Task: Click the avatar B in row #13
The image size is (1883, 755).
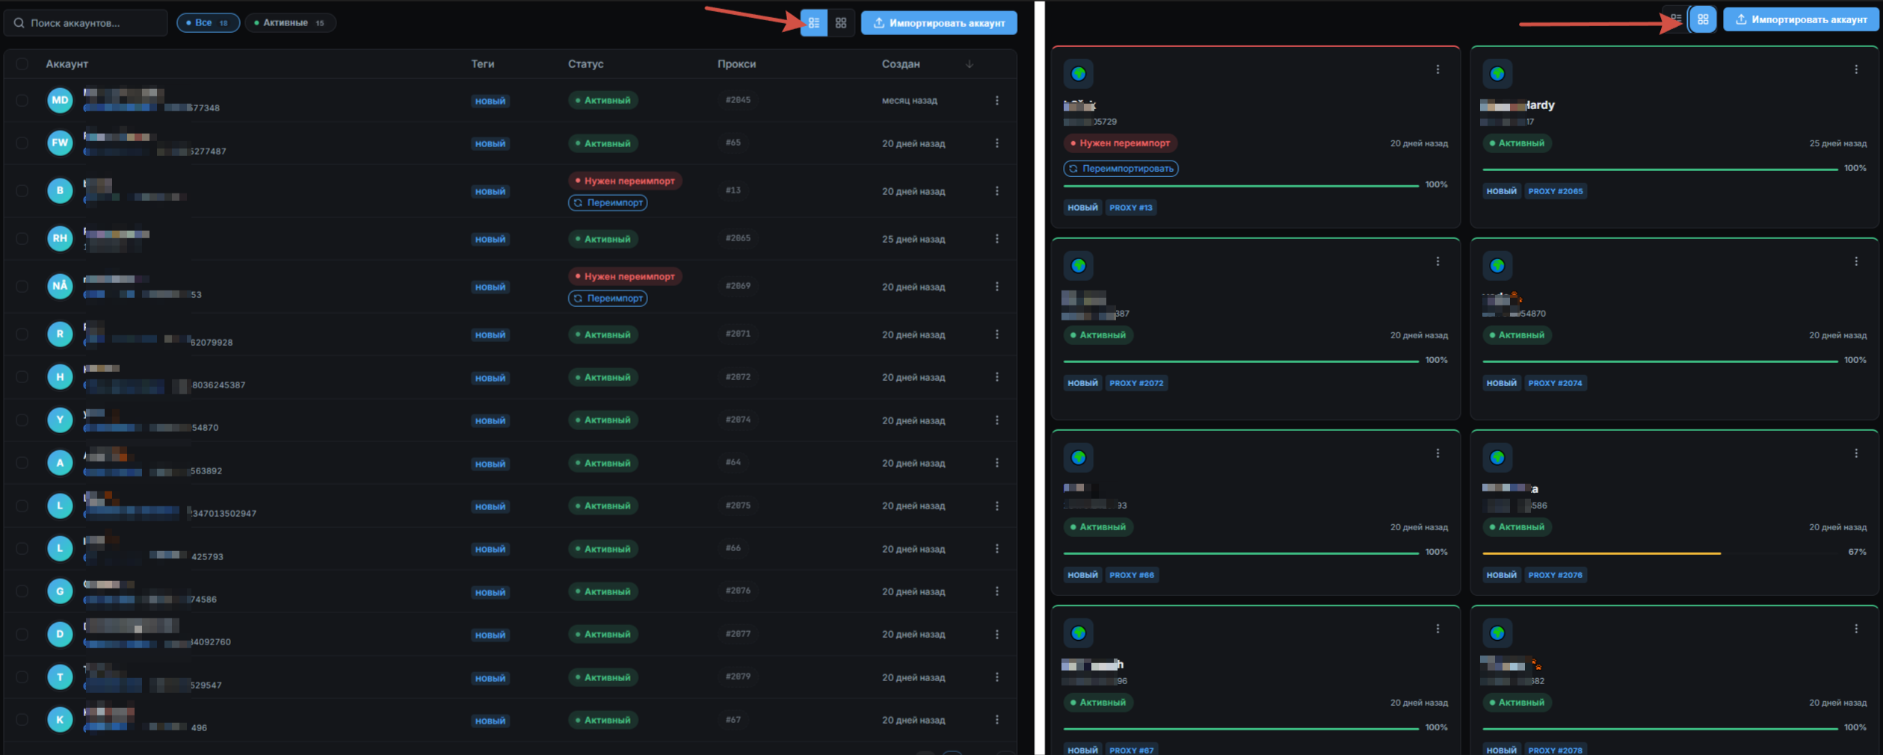Action: (60, 190)
